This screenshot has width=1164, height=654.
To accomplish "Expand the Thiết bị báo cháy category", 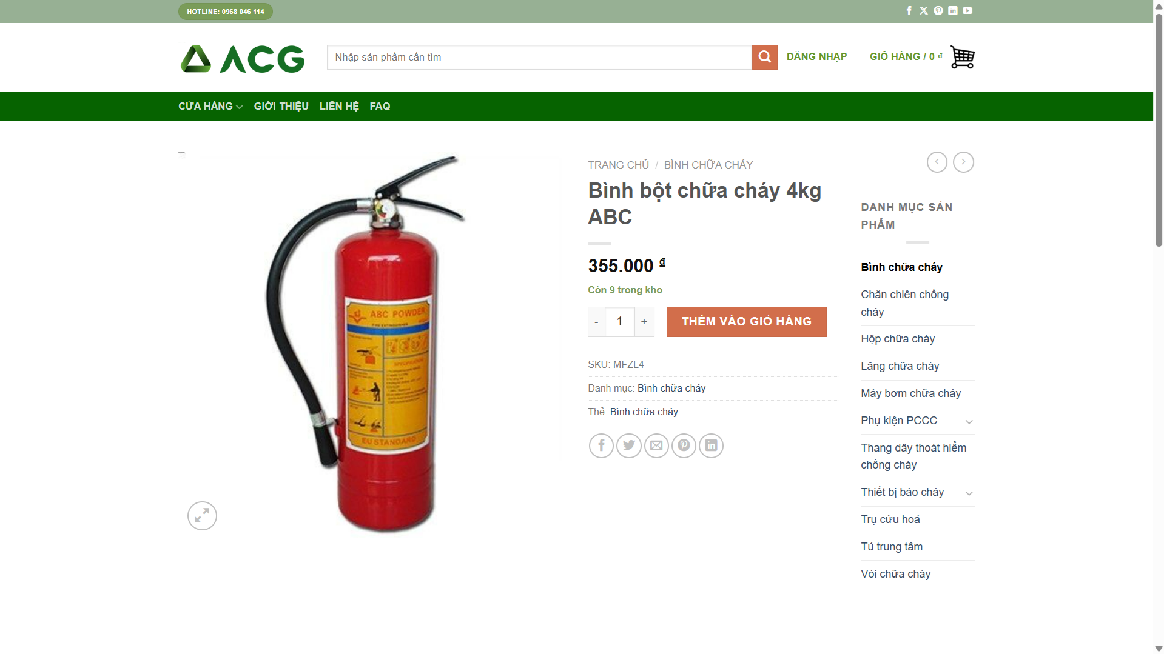I will pyautogui.click(x=969, y=493).
